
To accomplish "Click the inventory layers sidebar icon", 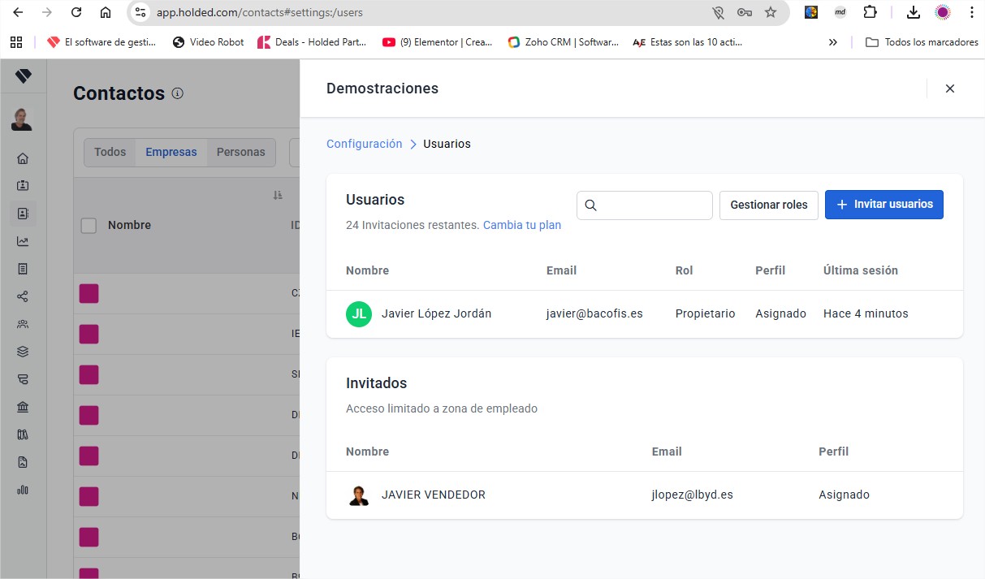I will (24, 351).
